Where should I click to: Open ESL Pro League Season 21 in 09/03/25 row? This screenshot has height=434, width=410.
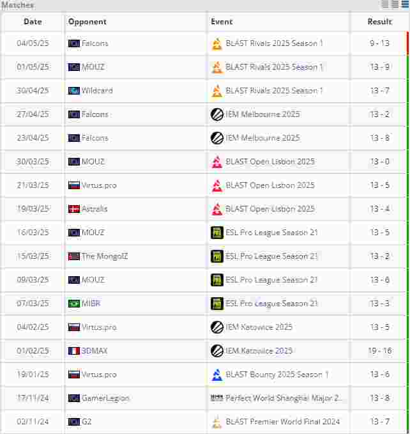[271, 280]
